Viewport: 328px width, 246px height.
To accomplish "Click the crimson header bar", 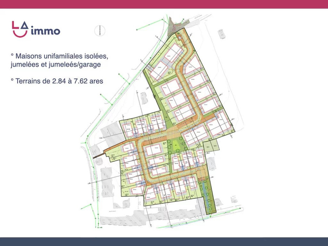I will click(x=164, y=4).
